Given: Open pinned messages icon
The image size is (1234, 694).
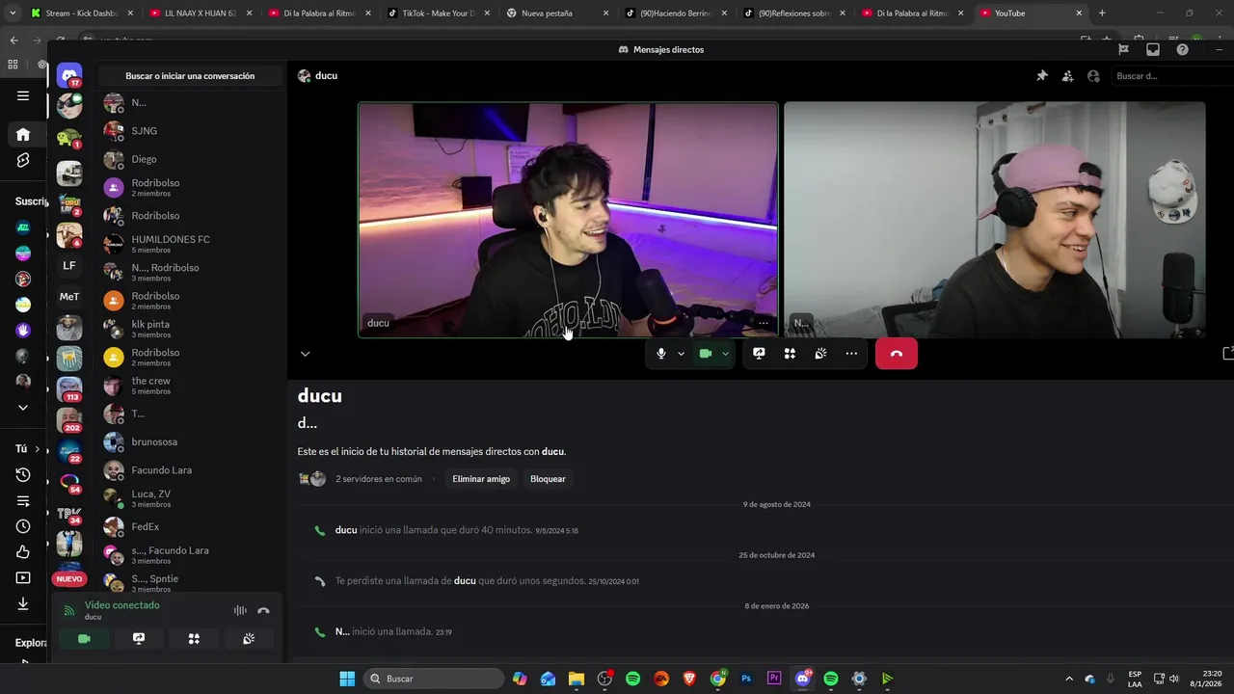Looking at the screenshot, I should tap(1041, 76).
